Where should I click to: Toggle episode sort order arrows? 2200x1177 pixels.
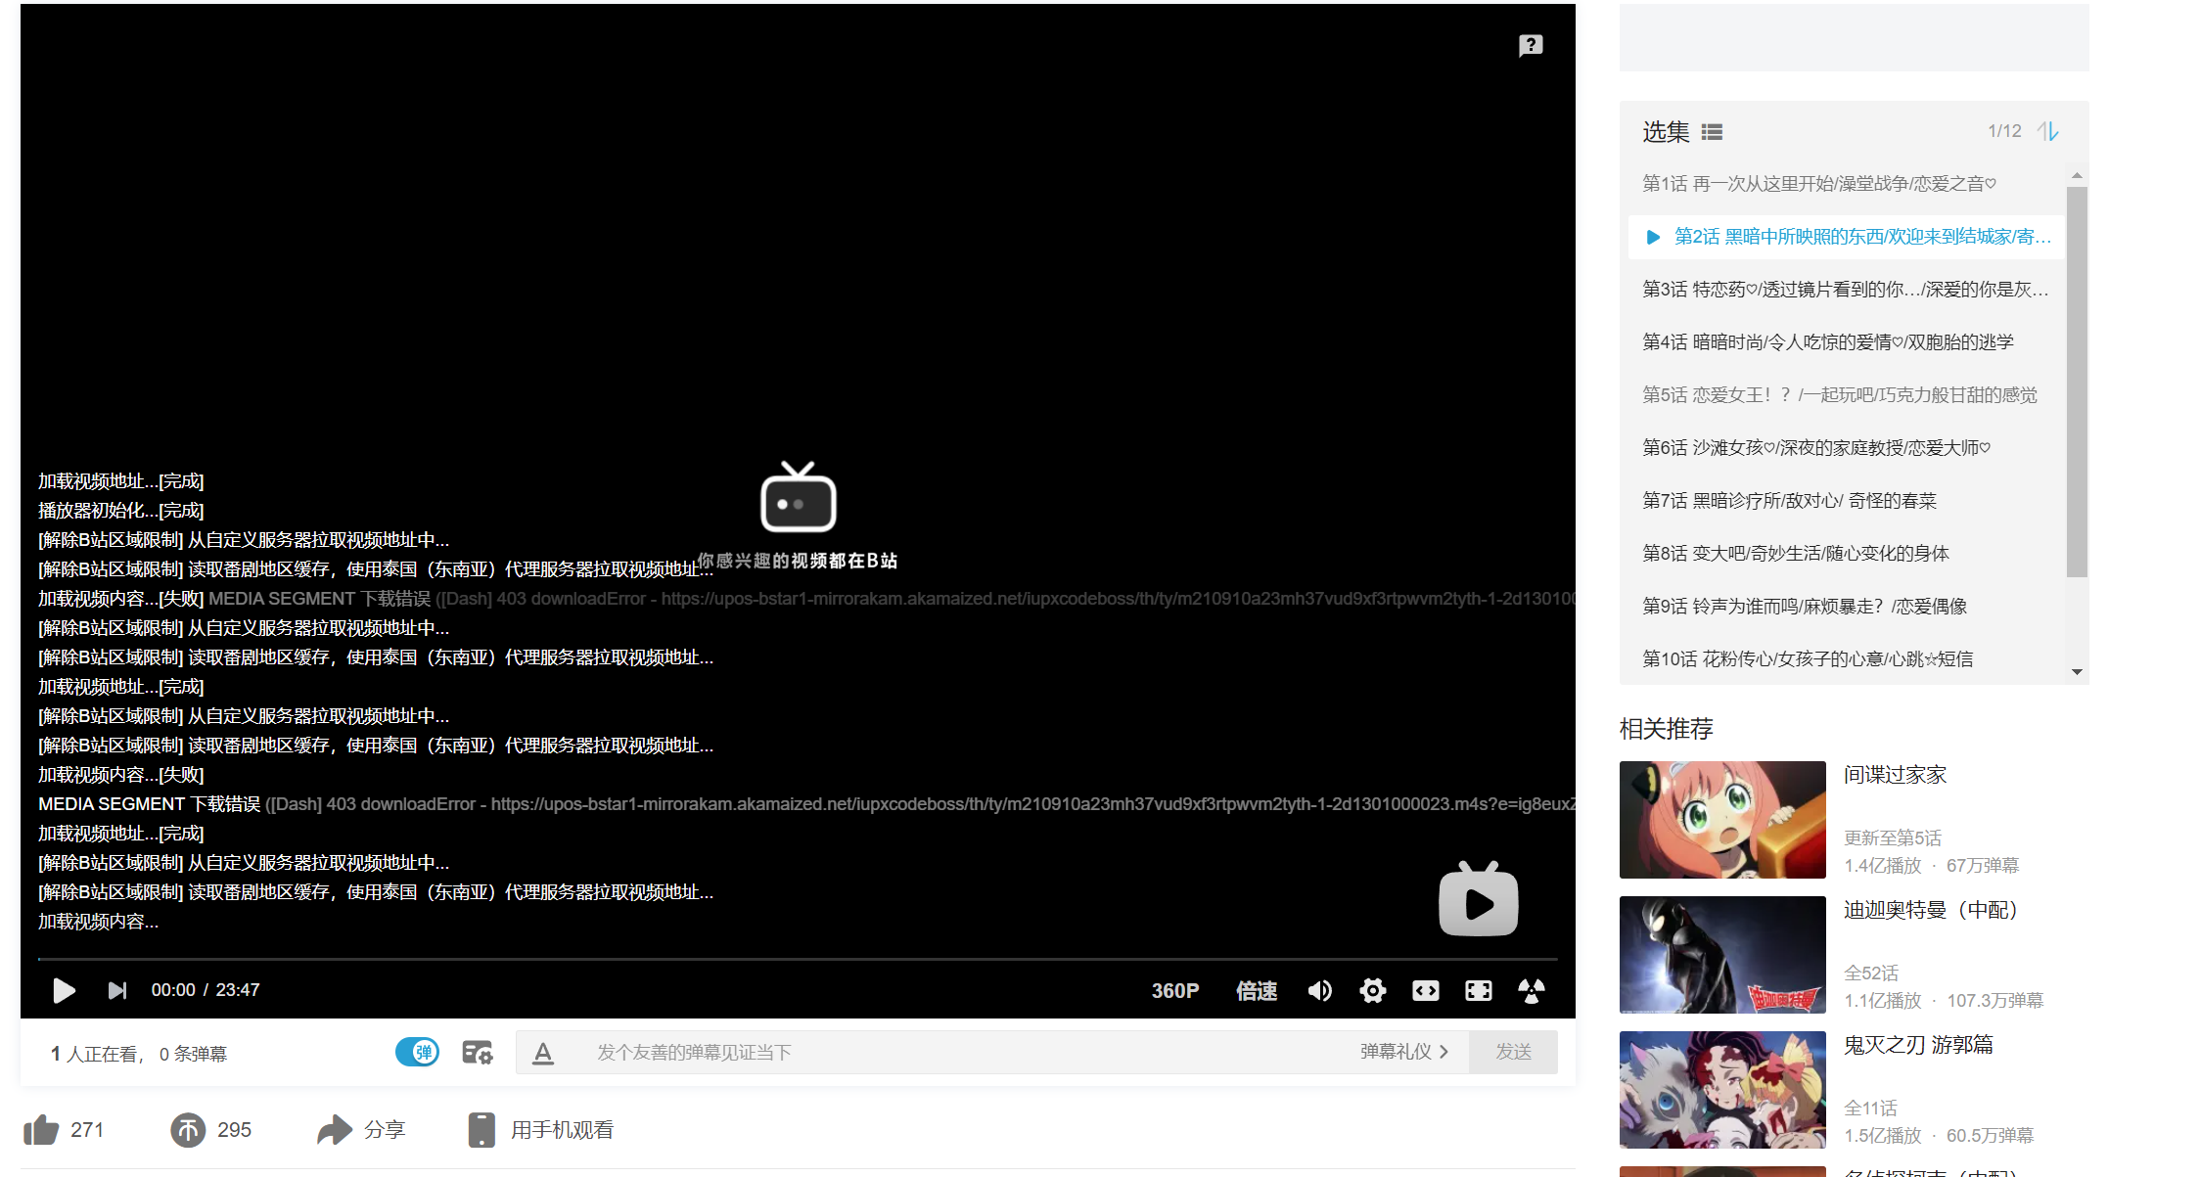coord(2049,130)
